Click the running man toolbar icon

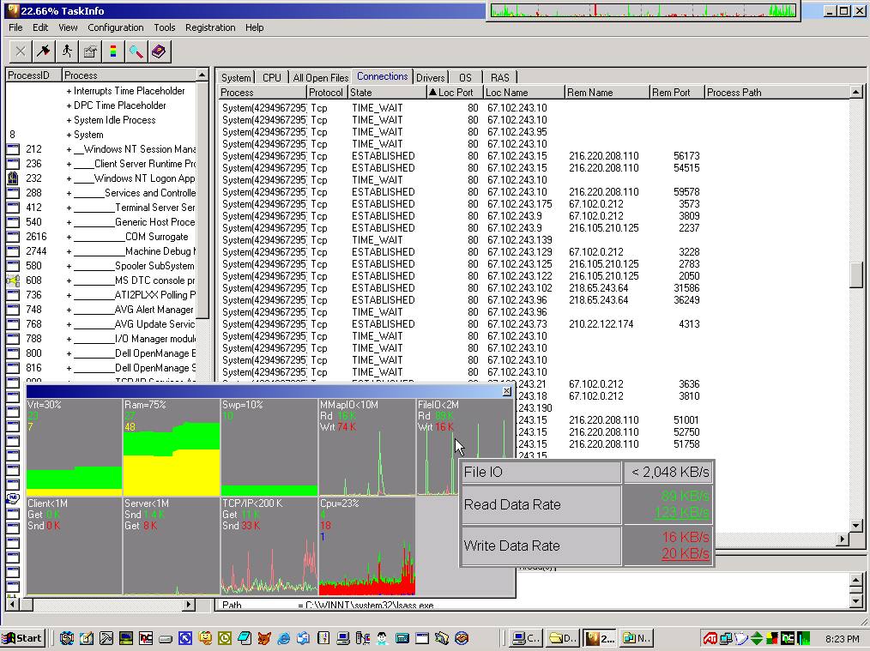[67, 51]
